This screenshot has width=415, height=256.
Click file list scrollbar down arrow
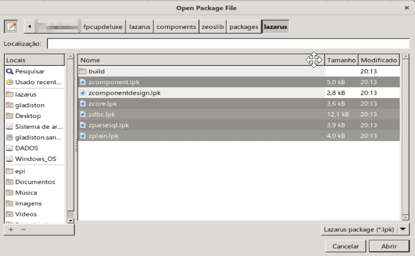click(406, 218)
